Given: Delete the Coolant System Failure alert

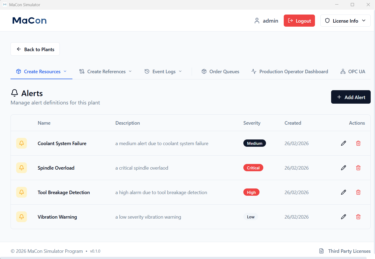Looking at the screenshot, I should click(358, 143).
